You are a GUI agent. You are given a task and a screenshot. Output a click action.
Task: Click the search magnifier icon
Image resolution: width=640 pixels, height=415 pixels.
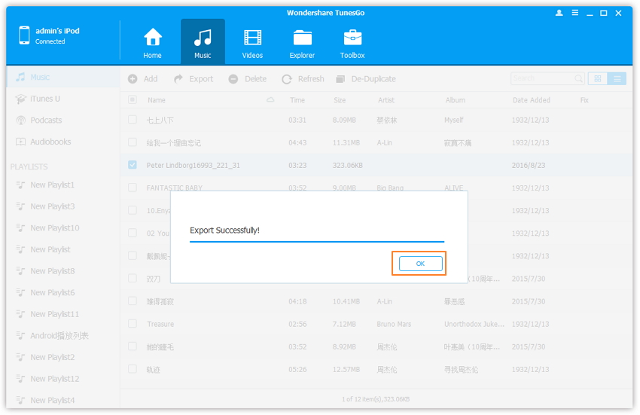tap(578, 78)
